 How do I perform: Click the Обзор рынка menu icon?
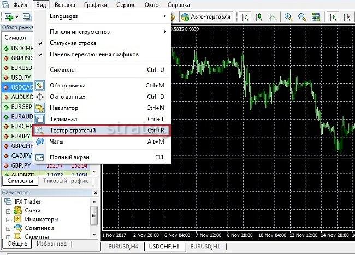point(40,86)
